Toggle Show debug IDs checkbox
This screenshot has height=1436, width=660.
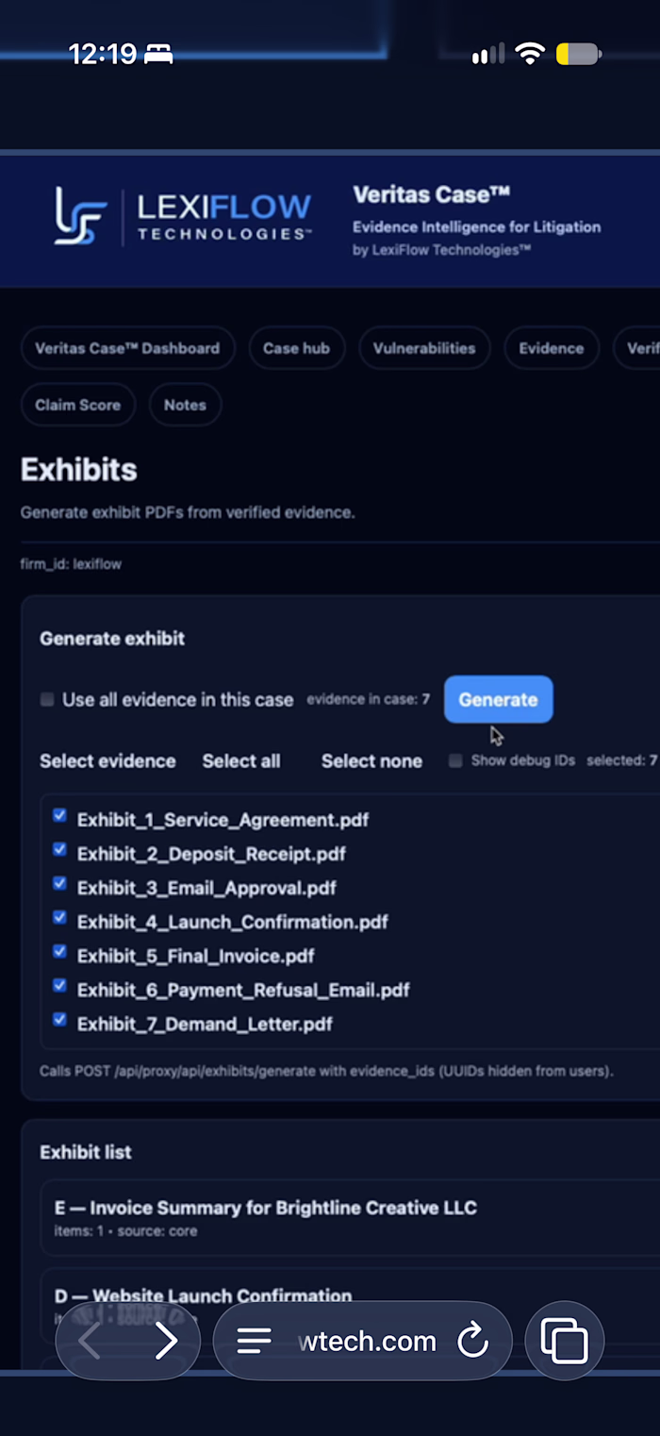coord(455,760)
